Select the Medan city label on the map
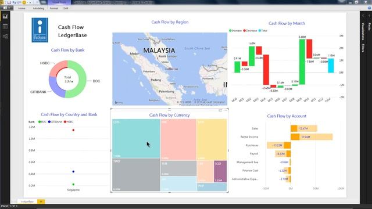 [135, 53]
